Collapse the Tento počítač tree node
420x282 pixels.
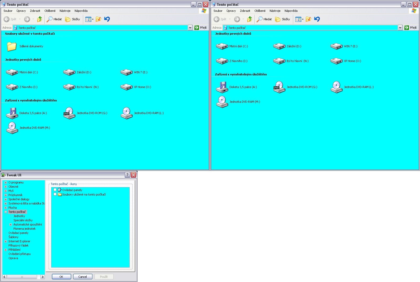[x=6, y=212]
